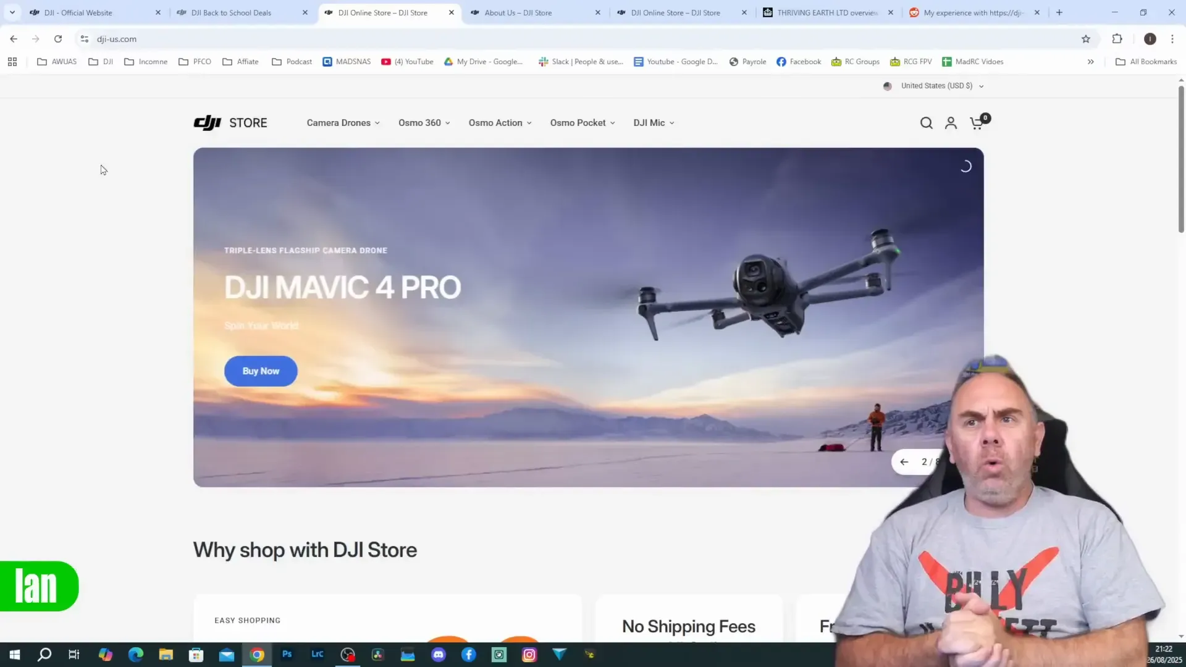Open Facebook app from the taskbar
The image size is (1186, 667).
469,655
